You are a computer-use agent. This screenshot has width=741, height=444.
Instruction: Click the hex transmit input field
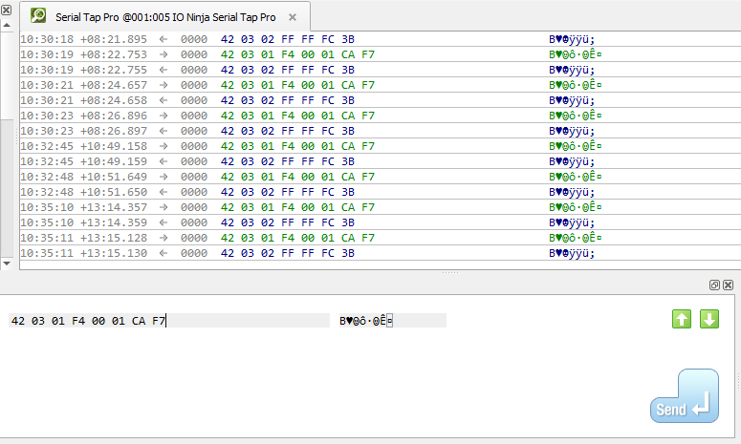pos(169,321)
